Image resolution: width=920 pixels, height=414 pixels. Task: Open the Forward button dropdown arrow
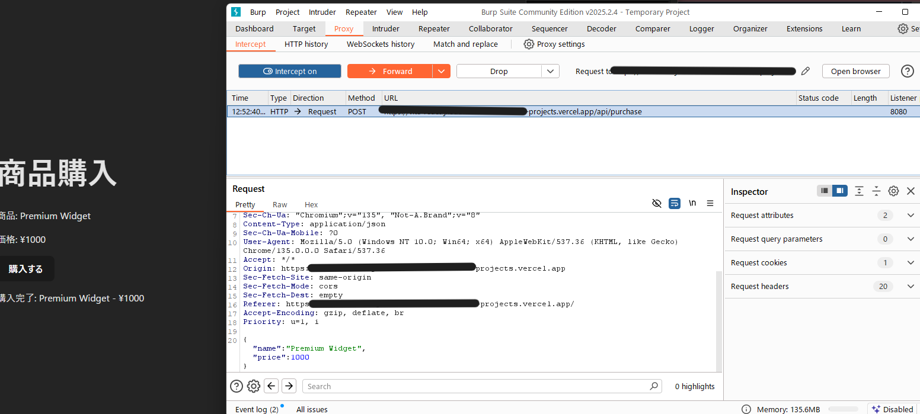point(442,71)
